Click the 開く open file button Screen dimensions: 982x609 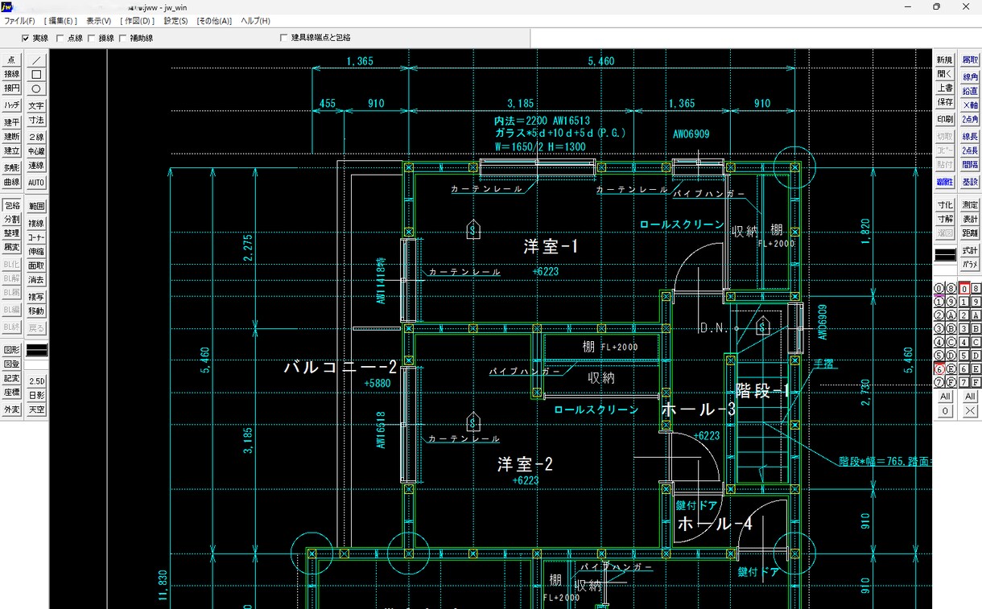pos(945,74)
